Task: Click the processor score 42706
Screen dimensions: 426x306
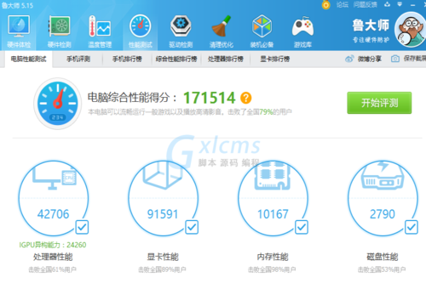Action: (54, 214)
